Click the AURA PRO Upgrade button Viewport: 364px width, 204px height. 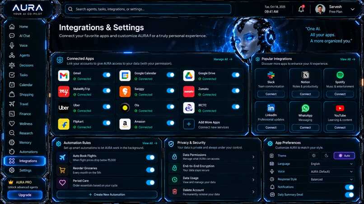point(25,195)
